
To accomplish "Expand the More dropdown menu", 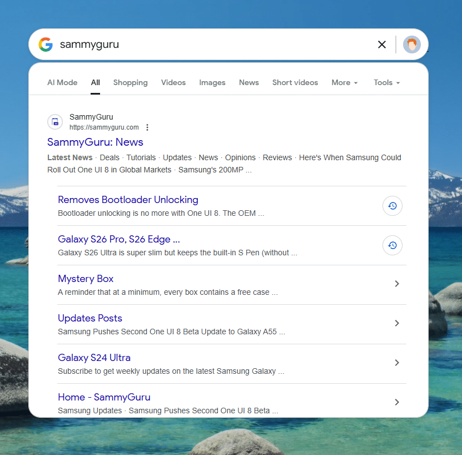I will [345, 82].
